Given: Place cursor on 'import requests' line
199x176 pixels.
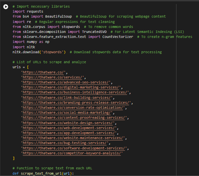Looking at the screenshot, I should coord(28,11).
